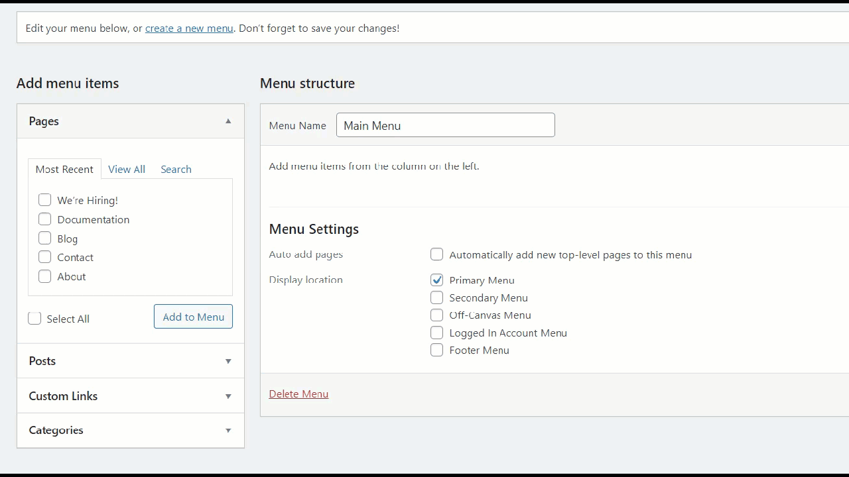The image size is (849, 477).
Task: Click the Posts panel heading
Action: click(42, 361)
